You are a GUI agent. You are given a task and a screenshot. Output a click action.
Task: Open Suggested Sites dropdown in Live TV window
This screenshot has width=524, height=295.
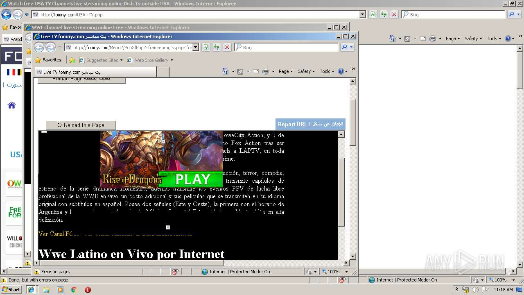121,60
